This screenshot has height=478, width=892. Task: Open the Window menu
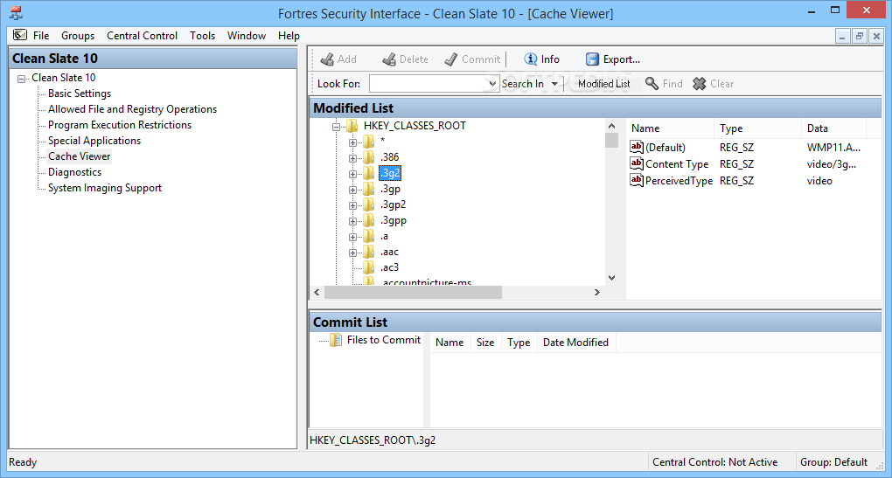coord(247,35)
